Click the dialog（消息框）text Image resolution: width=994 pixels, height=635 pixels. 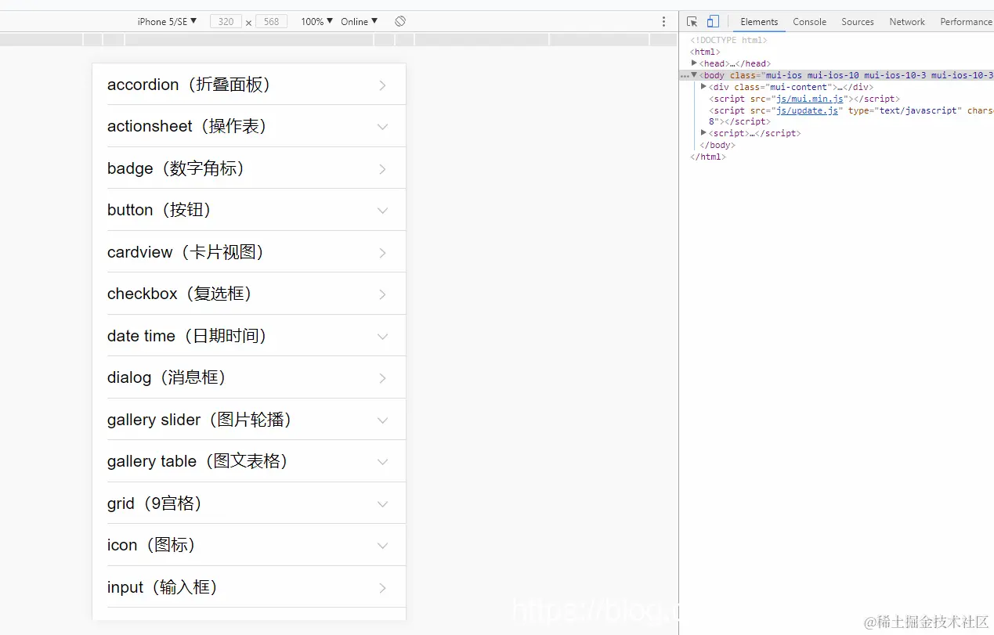pos(168,377)
